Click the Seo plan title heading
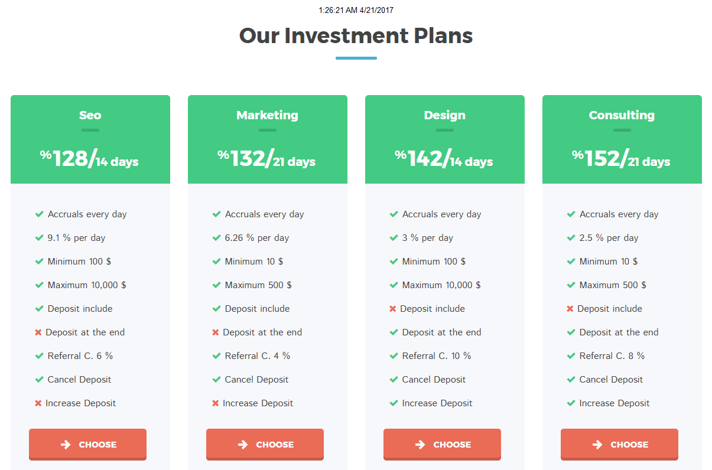This screenshot has height=470, width=712. click(90, 115)
